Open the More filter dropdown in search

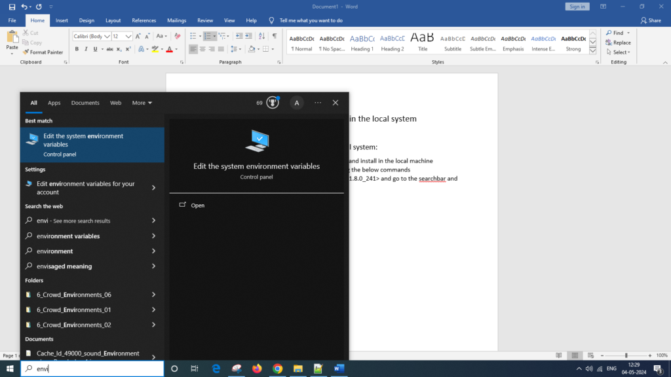point(142,103)
